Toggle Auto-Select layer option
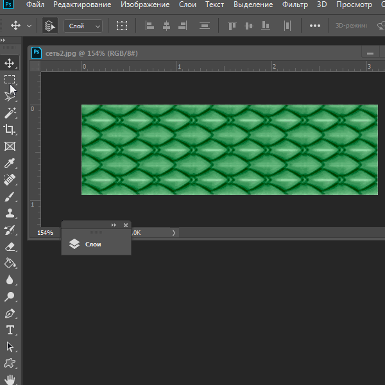The image size is (385, 385). (50, 26)
